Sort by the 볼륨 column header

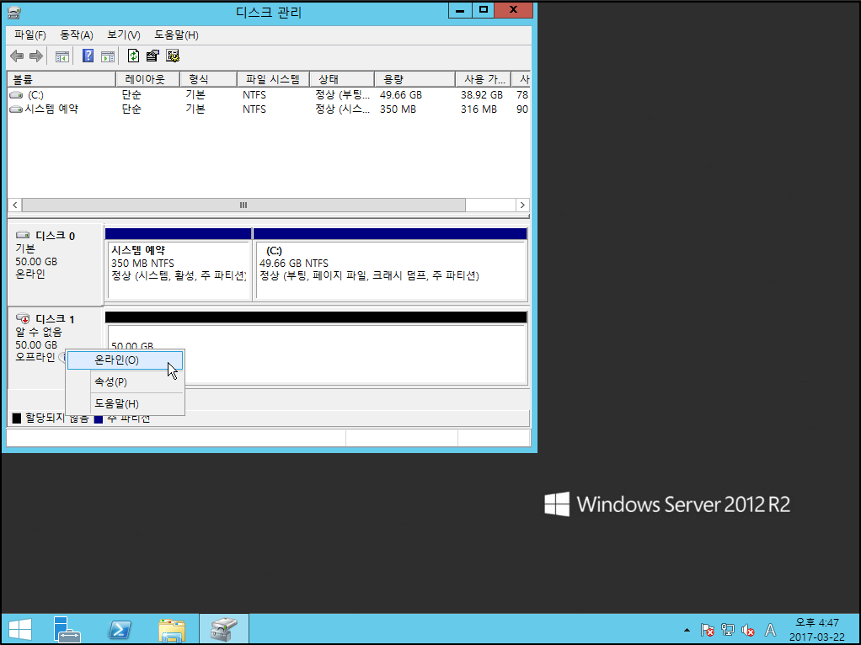61,80
